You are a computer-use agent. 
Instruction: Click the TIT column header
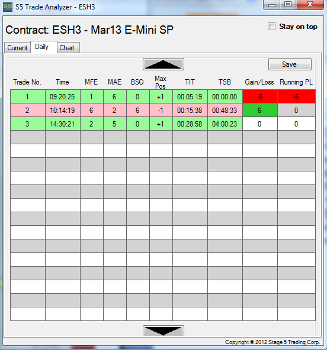190,82
